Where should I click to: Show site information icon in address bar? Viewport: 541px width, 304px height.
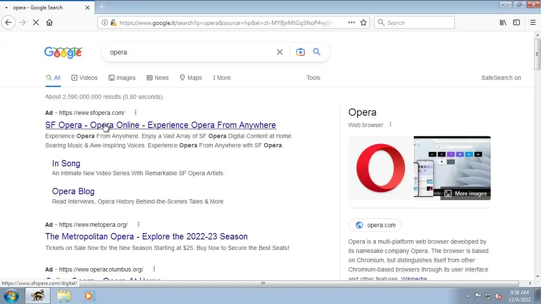tap(105, 23)
